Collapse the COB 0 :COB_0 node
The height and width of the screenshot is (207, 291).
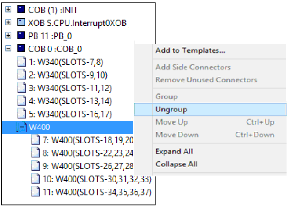tap(8, 49)
